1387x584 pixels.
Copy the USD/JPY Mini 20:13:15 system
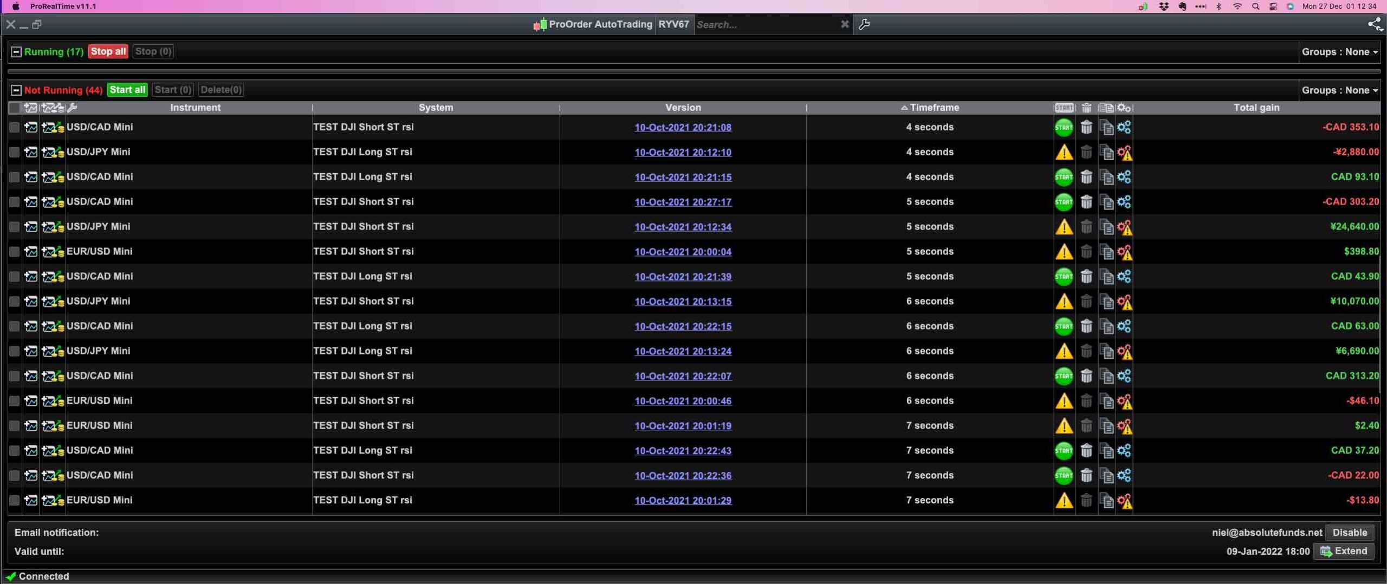click(1106, 301)
